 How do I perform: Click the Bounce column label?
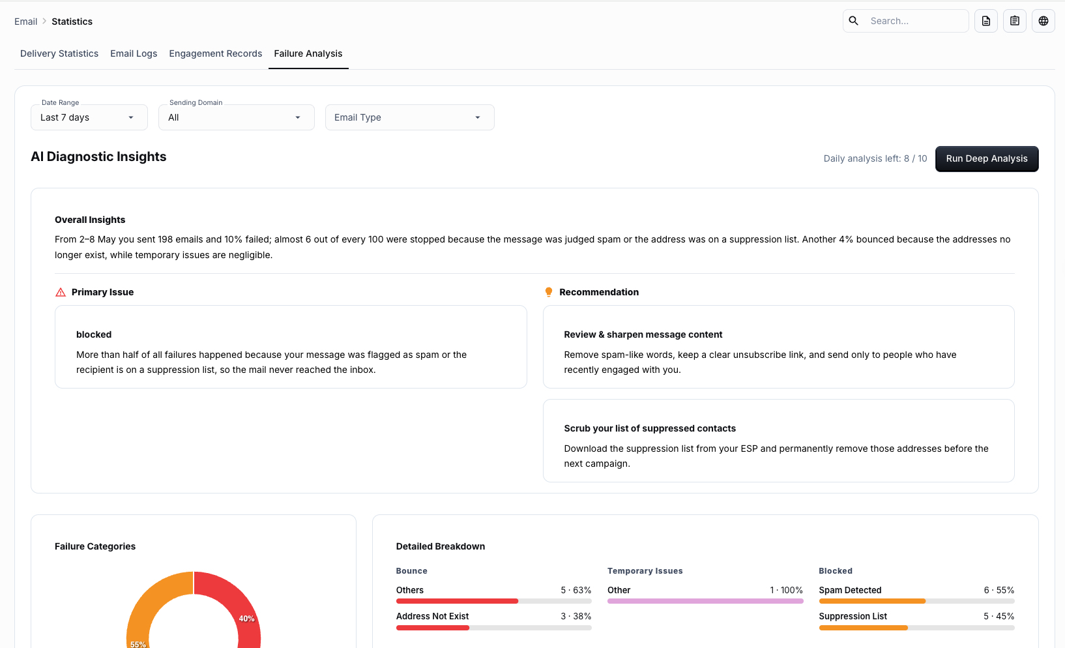pyautogui.click(x=412, y=571)
